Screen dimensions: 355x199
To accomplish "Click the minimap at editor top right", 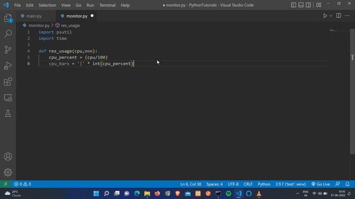I will click(332, 30).
